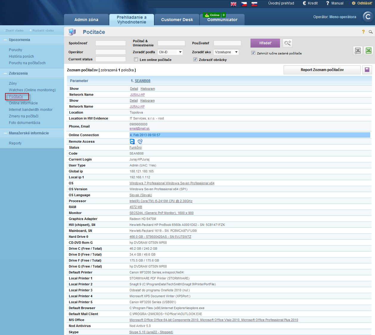Open the Admin zóna tab
Image resolution: width=375 pixels, height=335 pixels.
[86, 20]
